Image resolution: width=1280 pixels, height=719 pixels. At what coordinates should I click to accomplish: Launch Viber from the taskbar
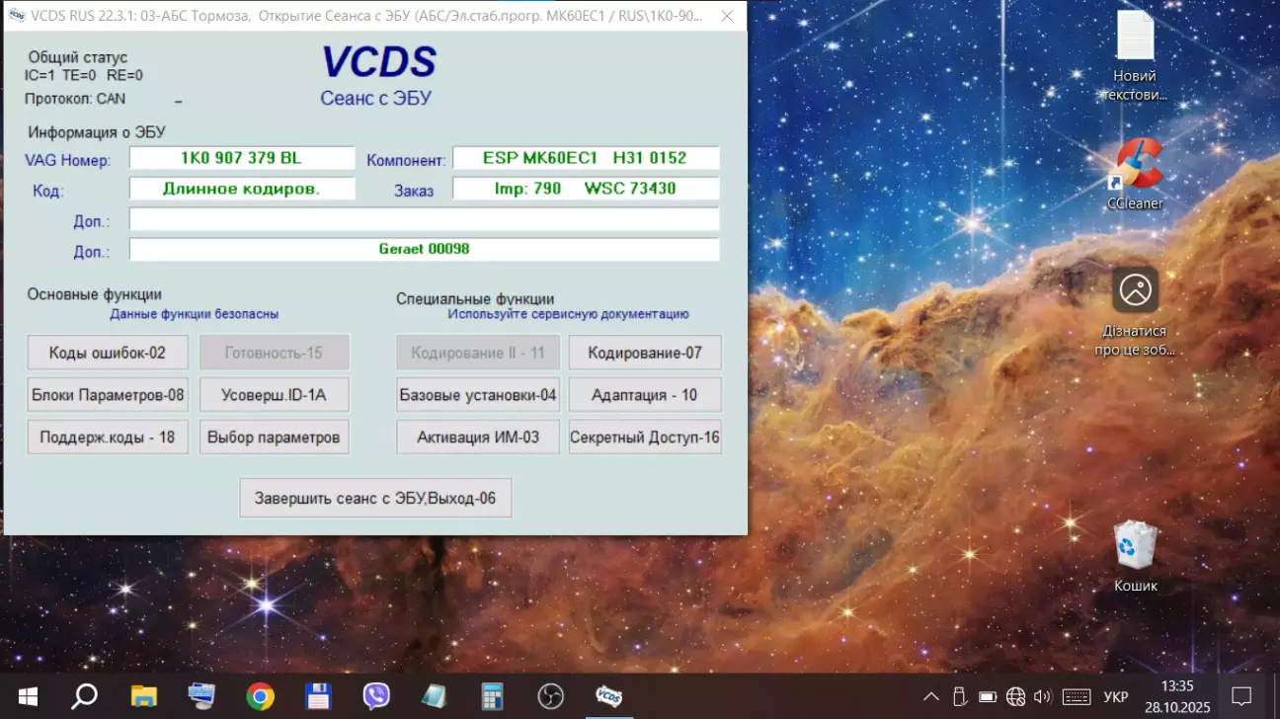point(376,696)
